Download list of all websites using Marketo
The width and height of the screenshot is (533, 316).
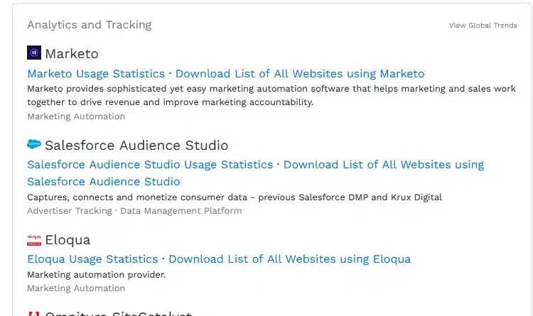coord(299,74)
